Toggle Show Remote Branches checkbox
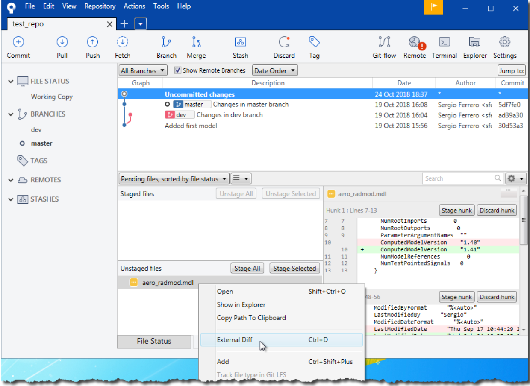The image size is (530, 386). [178, 70]
